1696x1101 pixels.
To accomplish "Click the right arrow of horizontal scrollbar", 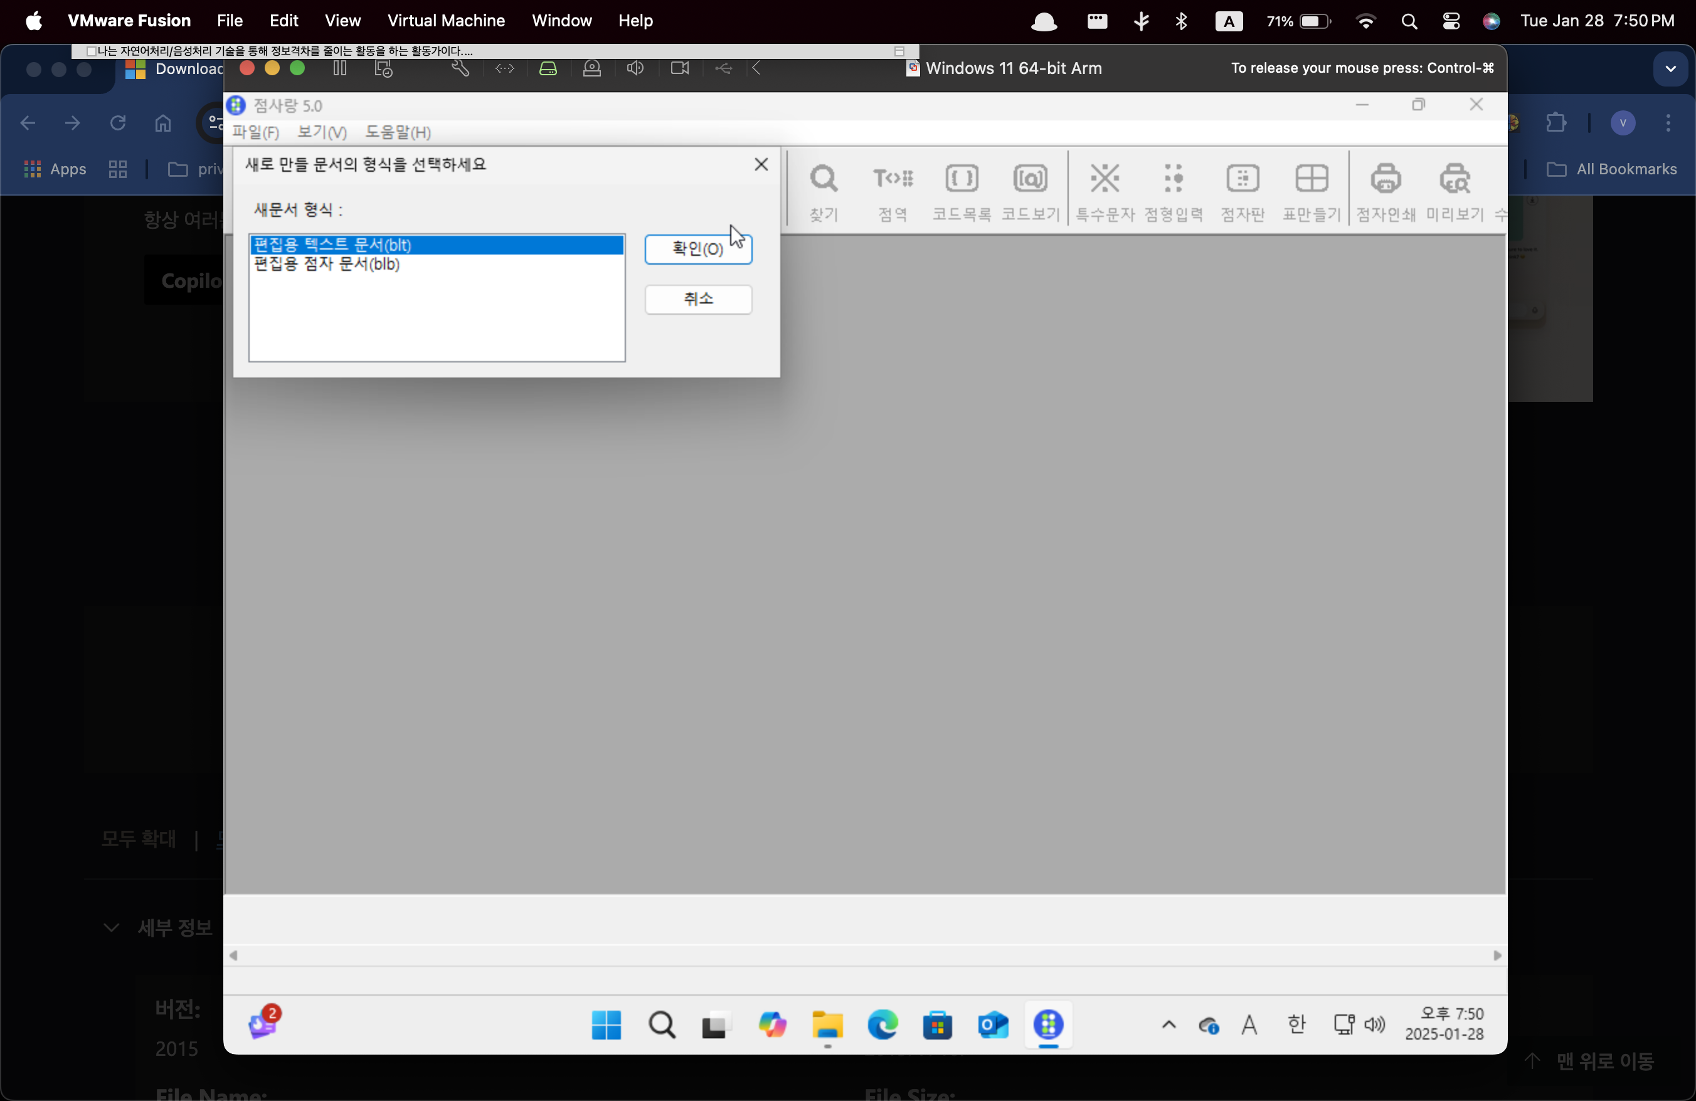I will click(x=1497, y=956).
